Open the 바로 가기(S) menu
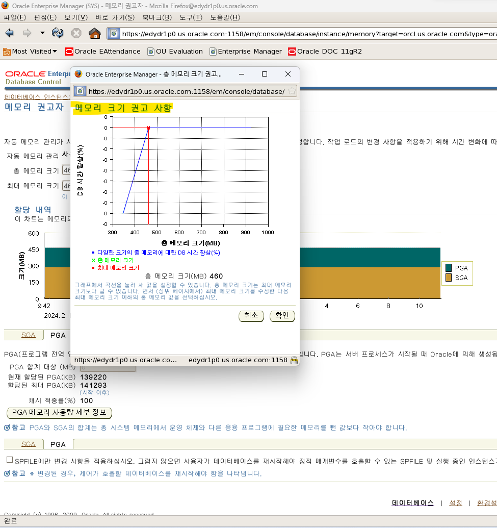The height and width of the screenshot is (528, 497). tap(115, 17)
